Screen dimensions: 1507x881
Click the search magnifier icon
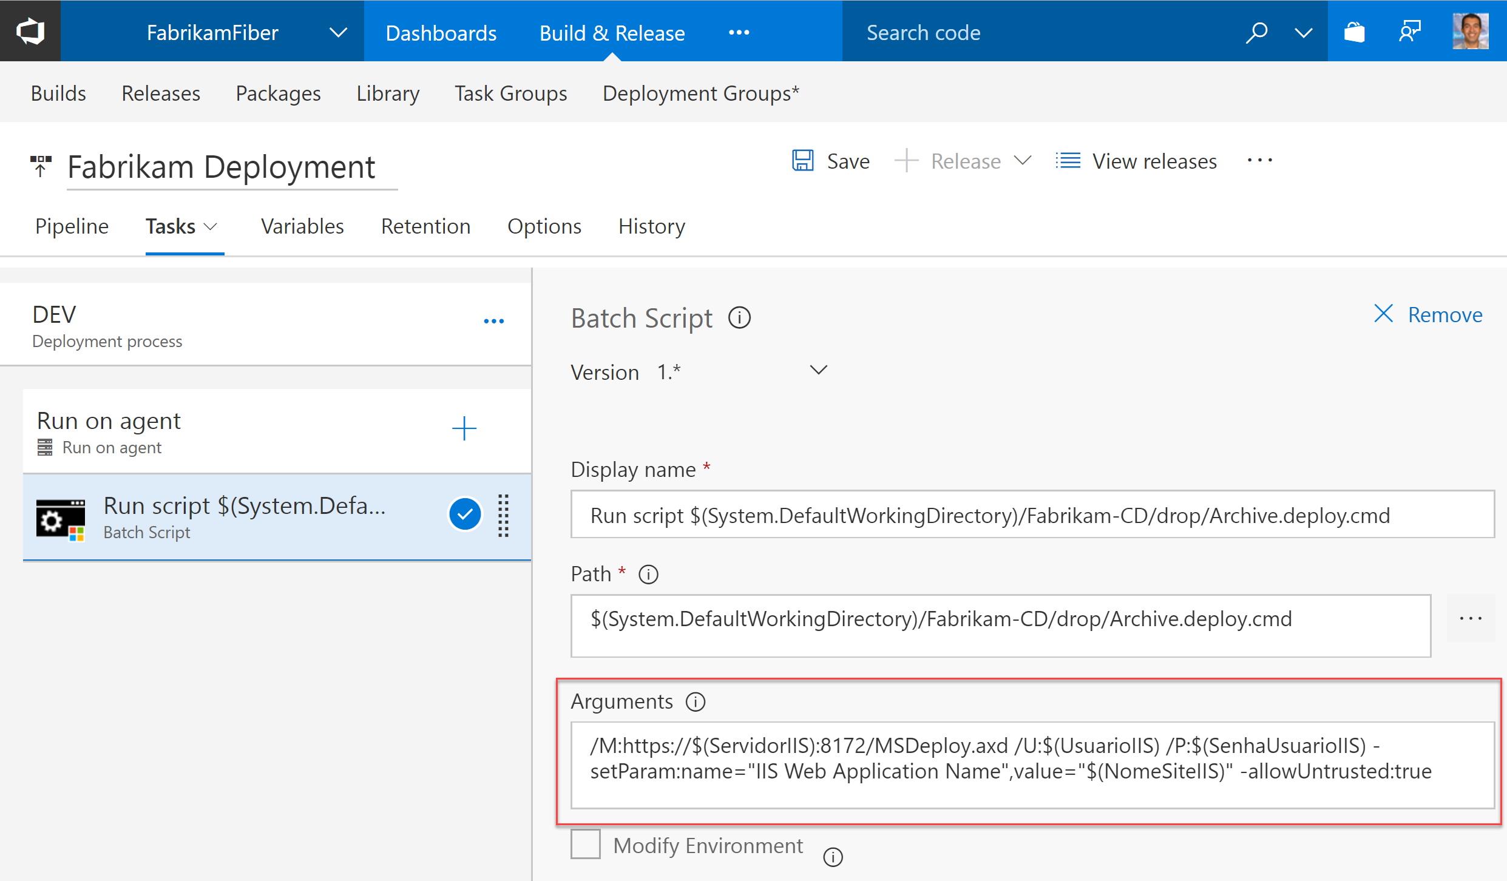click(1256, 33)
